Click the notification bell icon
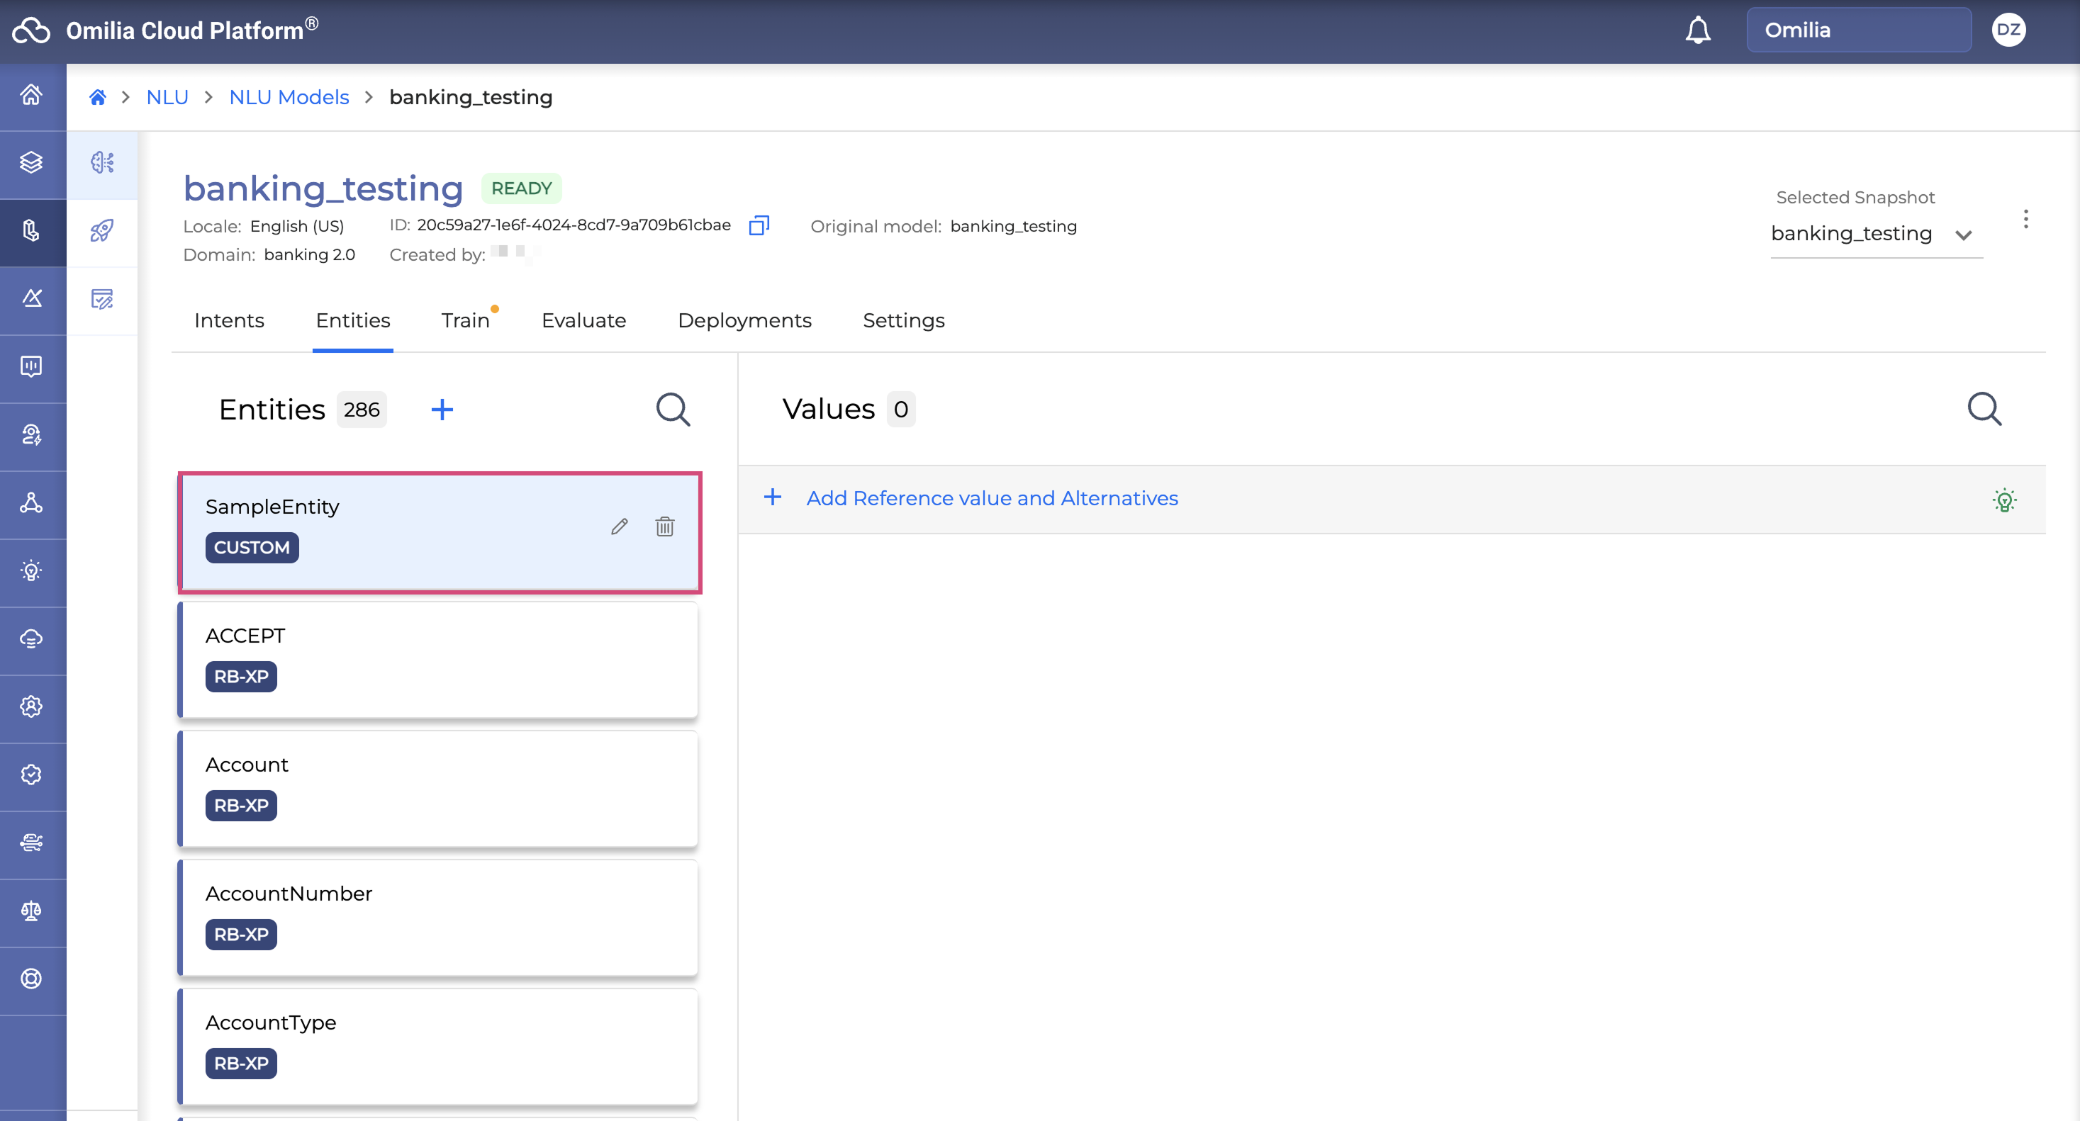 click(1697, 30)
